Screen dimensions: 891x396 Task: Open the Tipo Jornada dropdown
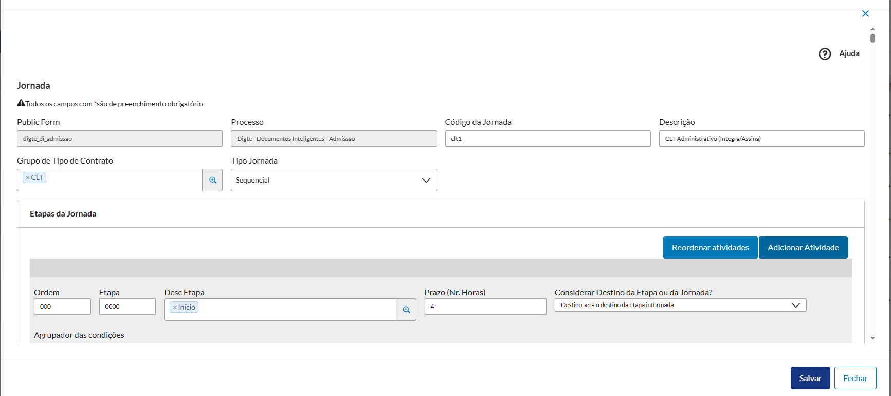pyautogui.click(x=334, y=180)
